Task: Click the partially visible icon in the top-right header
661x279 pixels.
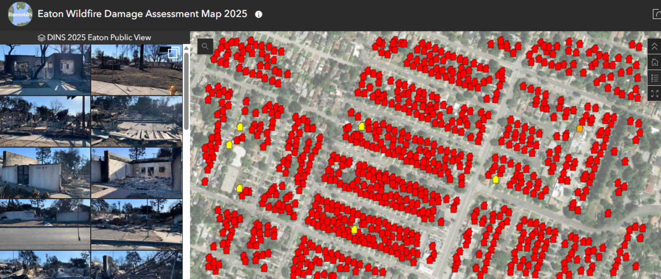Action: (657, 14)
